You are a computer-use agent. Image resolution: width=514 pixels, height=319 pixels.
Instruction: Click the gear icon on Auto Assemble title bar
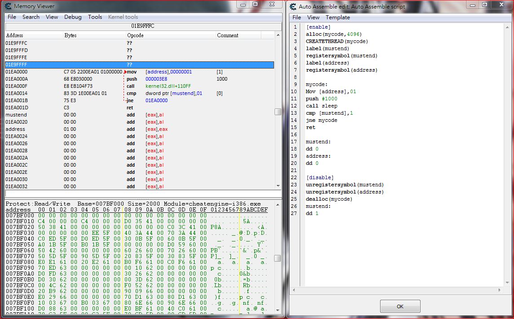[292, 6]
